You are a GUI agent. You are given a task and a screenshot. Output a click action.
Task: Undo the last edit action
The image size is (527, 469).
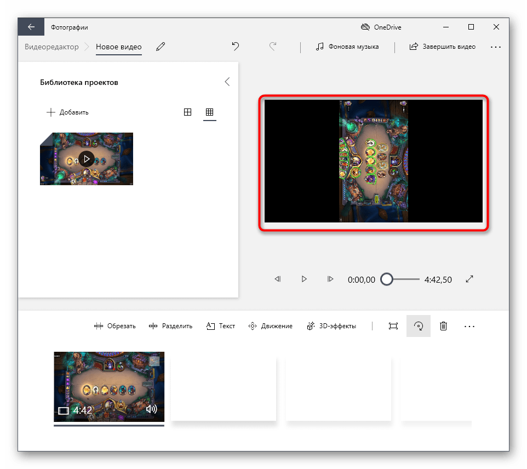(x=236, y=47)
